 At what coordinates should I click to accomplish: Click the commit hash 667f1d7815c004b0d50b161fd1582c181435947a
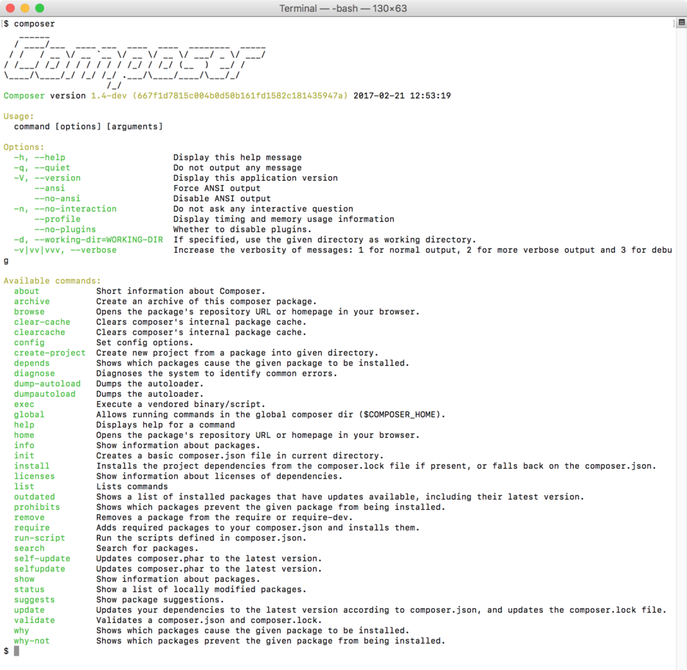coord(240,96)
